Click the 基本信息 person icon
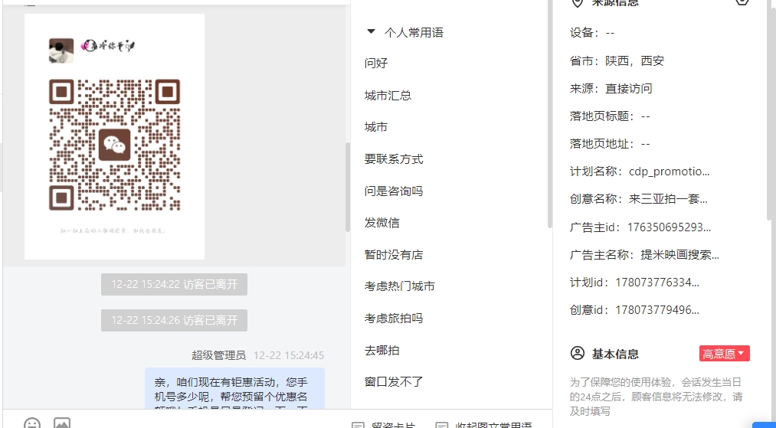 [x=578, y=353]
